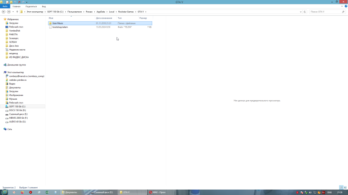Click the undo icon in quick access toolbar
Viewport: 348px width, 195px height.
click(x=15, y=2)
